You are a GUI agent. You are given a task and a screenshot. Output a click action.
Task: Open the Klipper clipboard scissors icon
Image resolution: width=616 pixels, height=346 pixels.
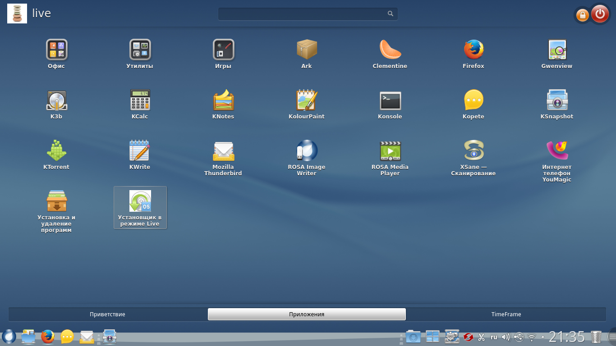pyautogui.click(x=481, y=337)
